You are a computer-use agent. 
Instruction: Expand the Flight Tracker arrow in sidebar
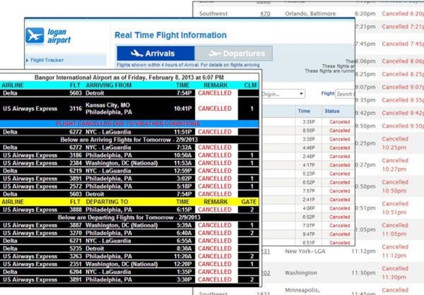click(x=27, y=60)
